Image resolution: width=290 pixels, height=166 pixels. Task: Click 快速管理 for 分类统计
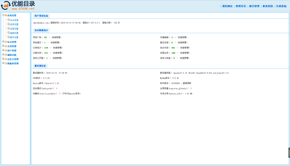point(58,48)
